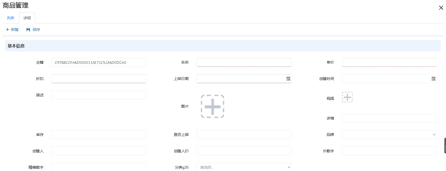
Task: Focus the 名称 input field
Action: [244, 62]
